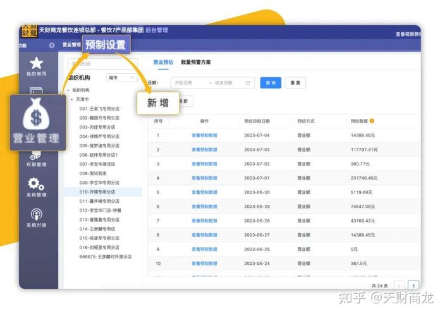Click the 预估目标日期 column header
The height and width of the screenshot is (316, 445).
[x=257, y=121]
